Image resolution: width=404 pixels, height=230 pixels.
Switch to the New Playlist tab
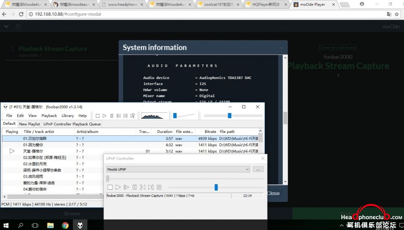29,124
